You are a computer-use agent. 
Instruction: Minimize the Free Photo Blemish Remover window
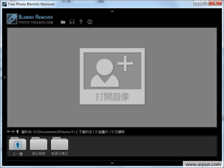click(x=198, y=3)
